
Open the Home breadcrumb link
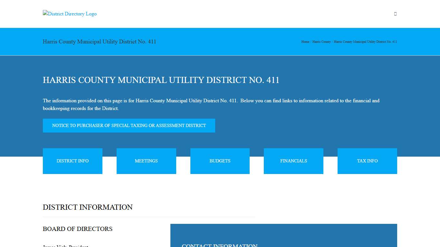305,41
